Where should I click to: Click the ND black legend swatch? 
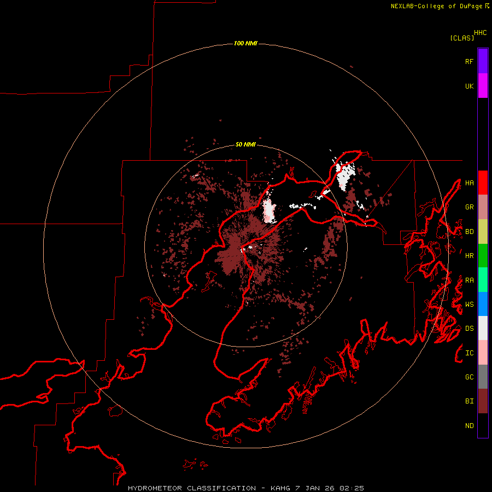click(x=483, y=425)
